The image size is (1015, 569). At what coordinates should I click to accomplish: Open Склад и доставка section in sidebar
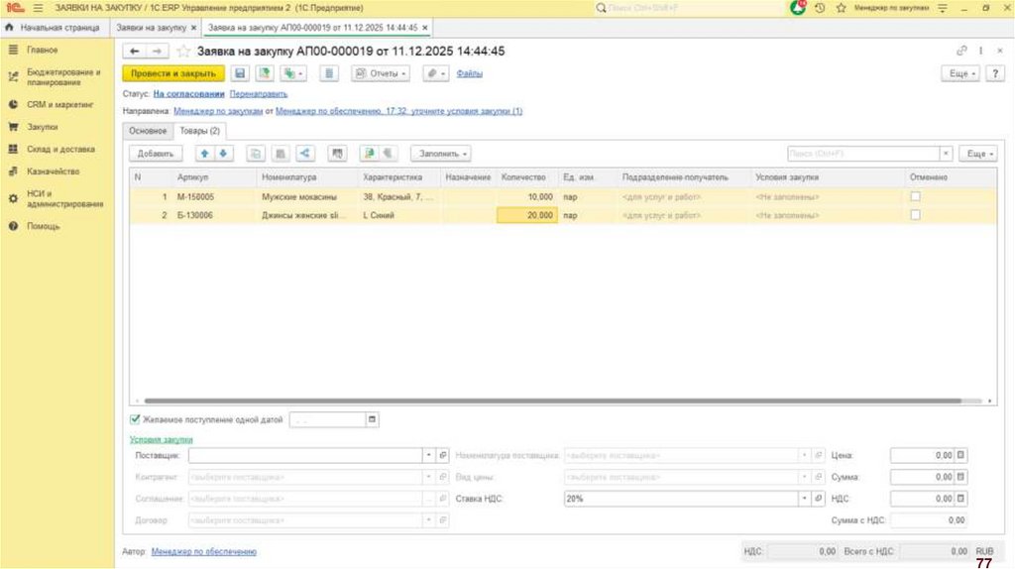click(60, 149)
